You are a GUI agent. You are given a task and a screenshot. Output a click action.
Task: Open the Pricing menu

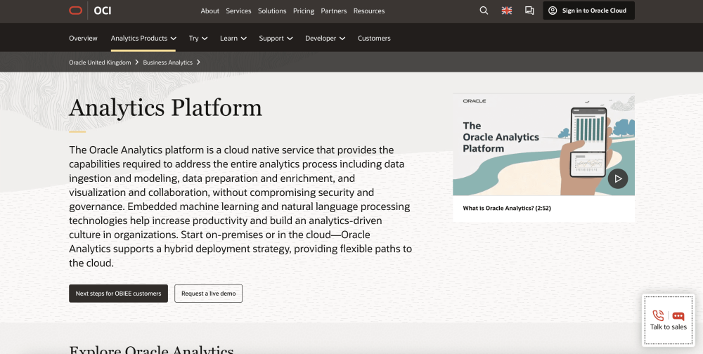[x=304, y=11]
